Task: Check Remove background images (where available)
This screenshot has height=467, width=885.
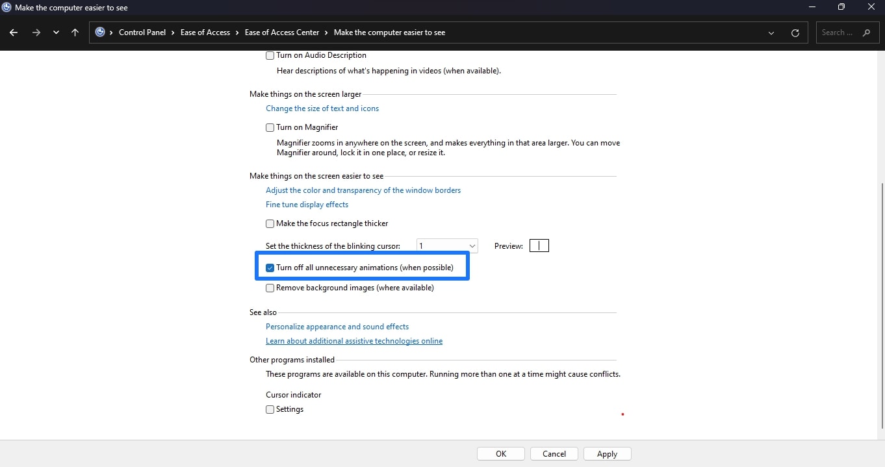Action: [270, 288]
